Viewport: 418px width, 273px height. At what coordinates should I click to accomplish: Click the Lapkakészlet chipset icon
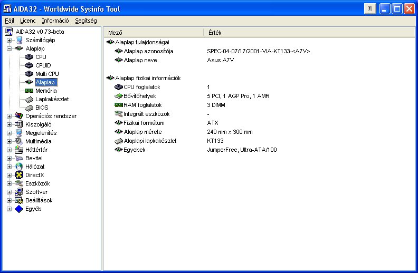coord(29,99)
